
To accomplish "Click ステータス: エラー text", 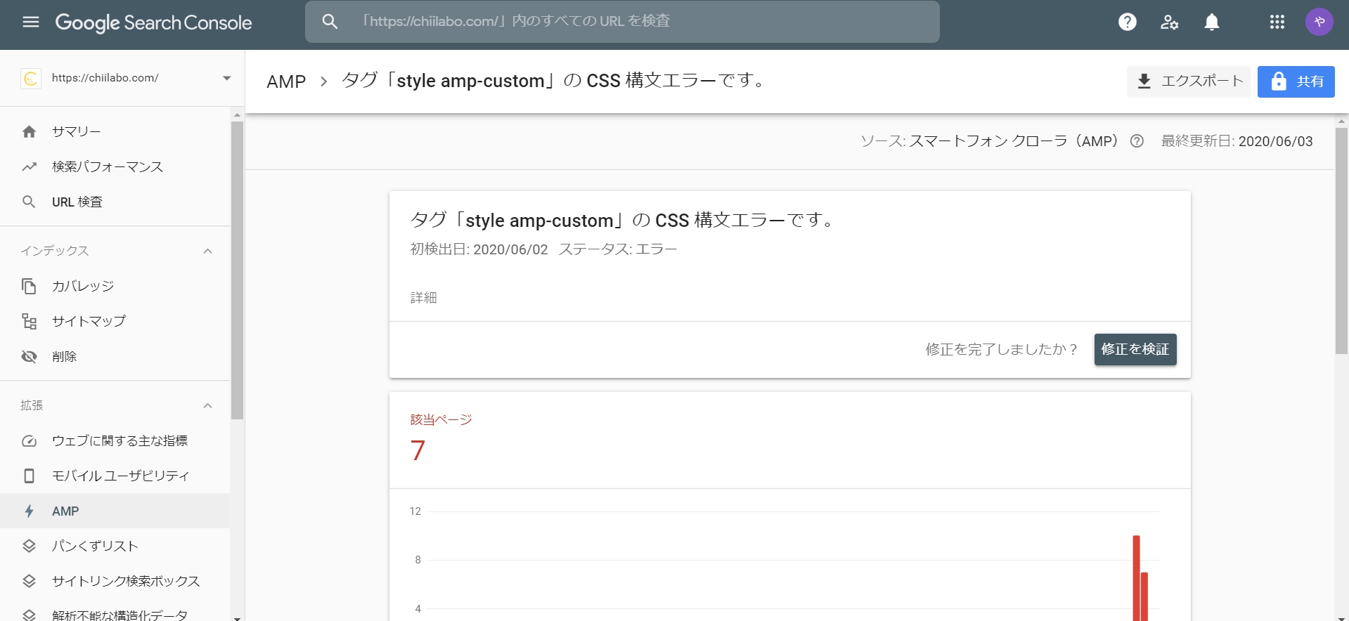I will click(618, 249).
